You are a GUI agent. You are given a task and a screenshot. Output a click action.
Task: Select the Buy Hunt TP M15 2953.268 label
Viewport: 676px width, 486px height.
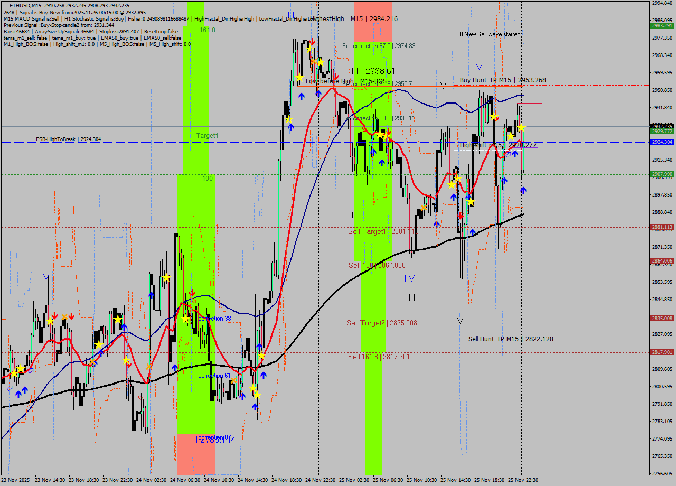502,80
